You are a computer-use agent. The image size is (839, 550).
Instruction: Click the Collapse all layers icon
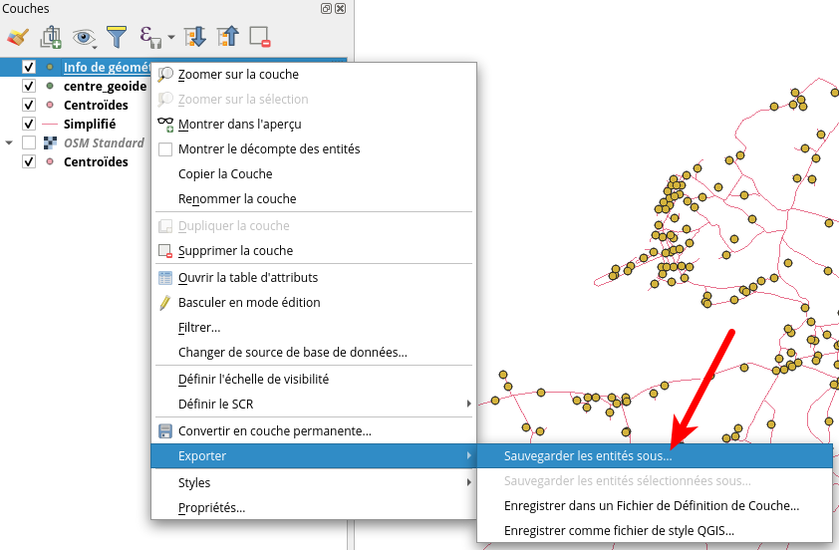click(228, 37)
